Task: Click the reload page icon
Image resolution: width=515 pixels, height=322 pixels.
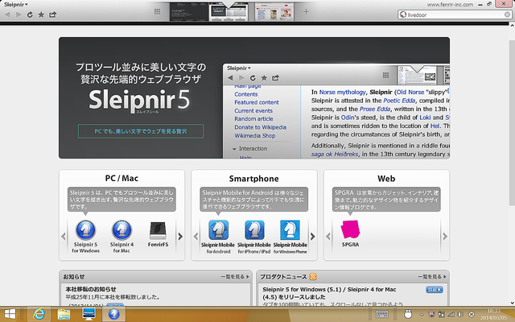Action: (30, 14)
